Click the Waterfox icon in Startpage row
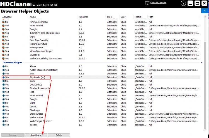Viewport: 209px width, 138px height. click(x=4, y=110)
